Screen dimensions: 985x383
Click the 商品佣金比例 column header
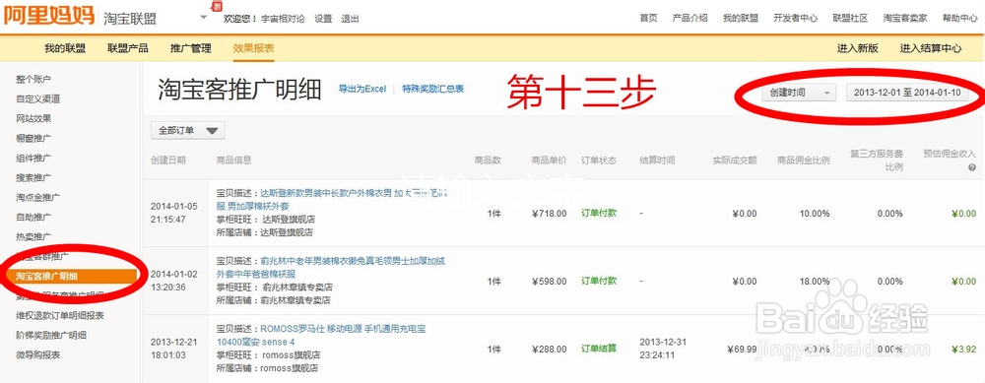pos(804,160)
